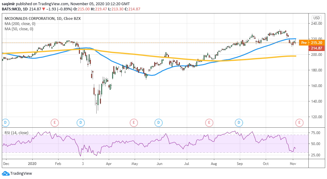
Task: Select the D dividend marker below September
Action: [x=238, y=122]
